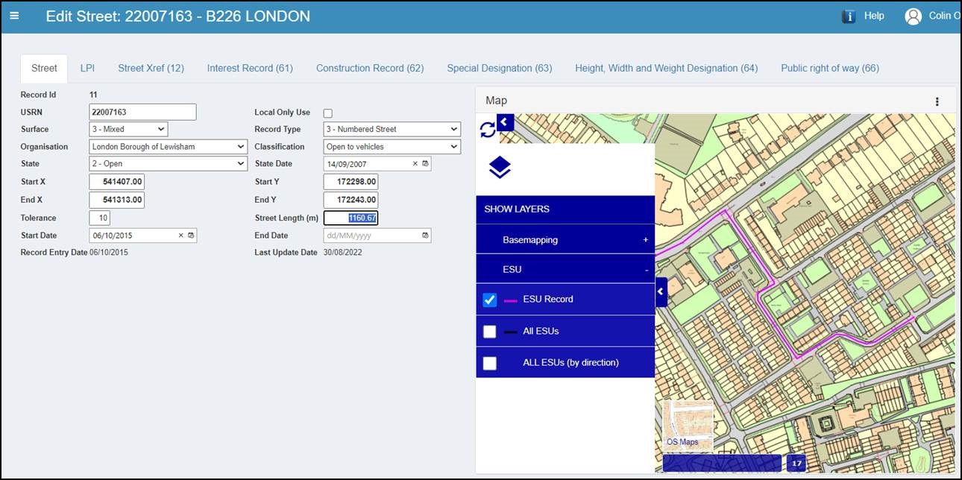Screen dimensions: 962x480
Task: Click the black All ESUs line swatch
Action: [511, 332]
